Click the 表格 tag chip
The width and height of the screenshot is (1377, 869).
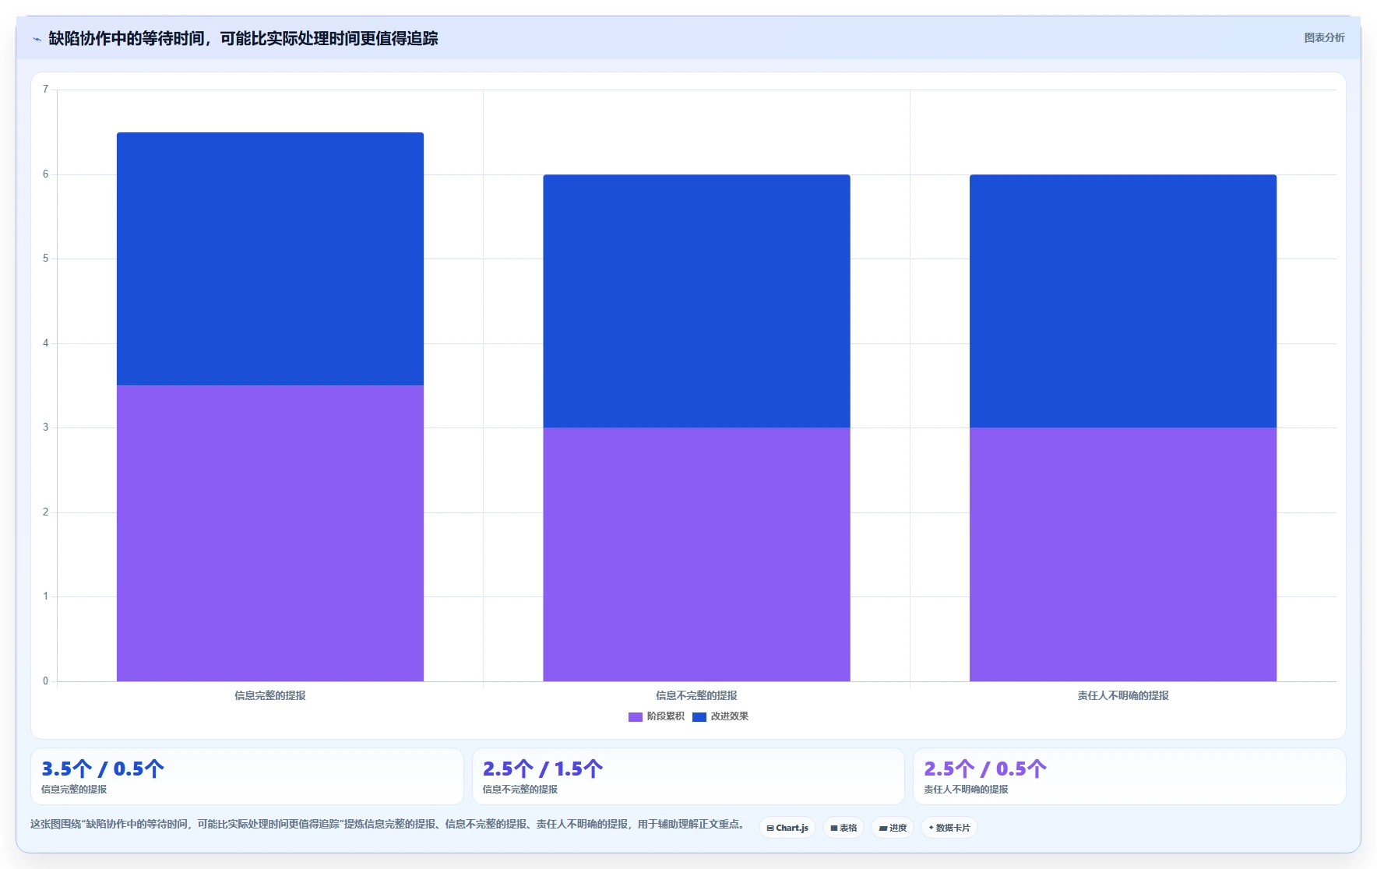[843, 828]
